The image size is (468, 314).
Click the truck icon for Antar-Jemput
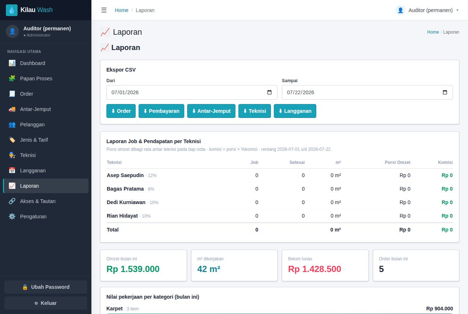click(12, 109)
